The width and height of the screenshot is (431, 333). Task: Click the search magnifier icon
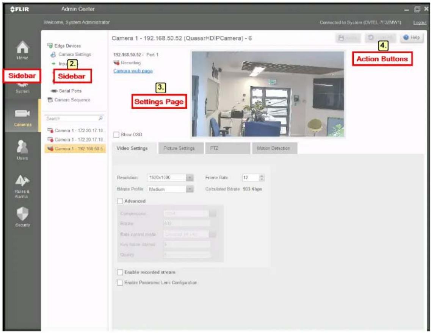tap(100, 119)
